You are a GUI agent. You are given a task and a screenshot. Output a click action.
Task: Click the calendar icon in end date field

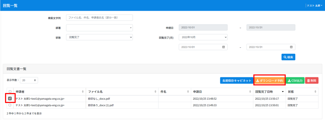point(291,47)
